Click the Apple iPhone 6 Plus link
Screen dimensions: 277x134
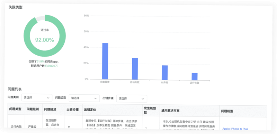coord(235,129)
